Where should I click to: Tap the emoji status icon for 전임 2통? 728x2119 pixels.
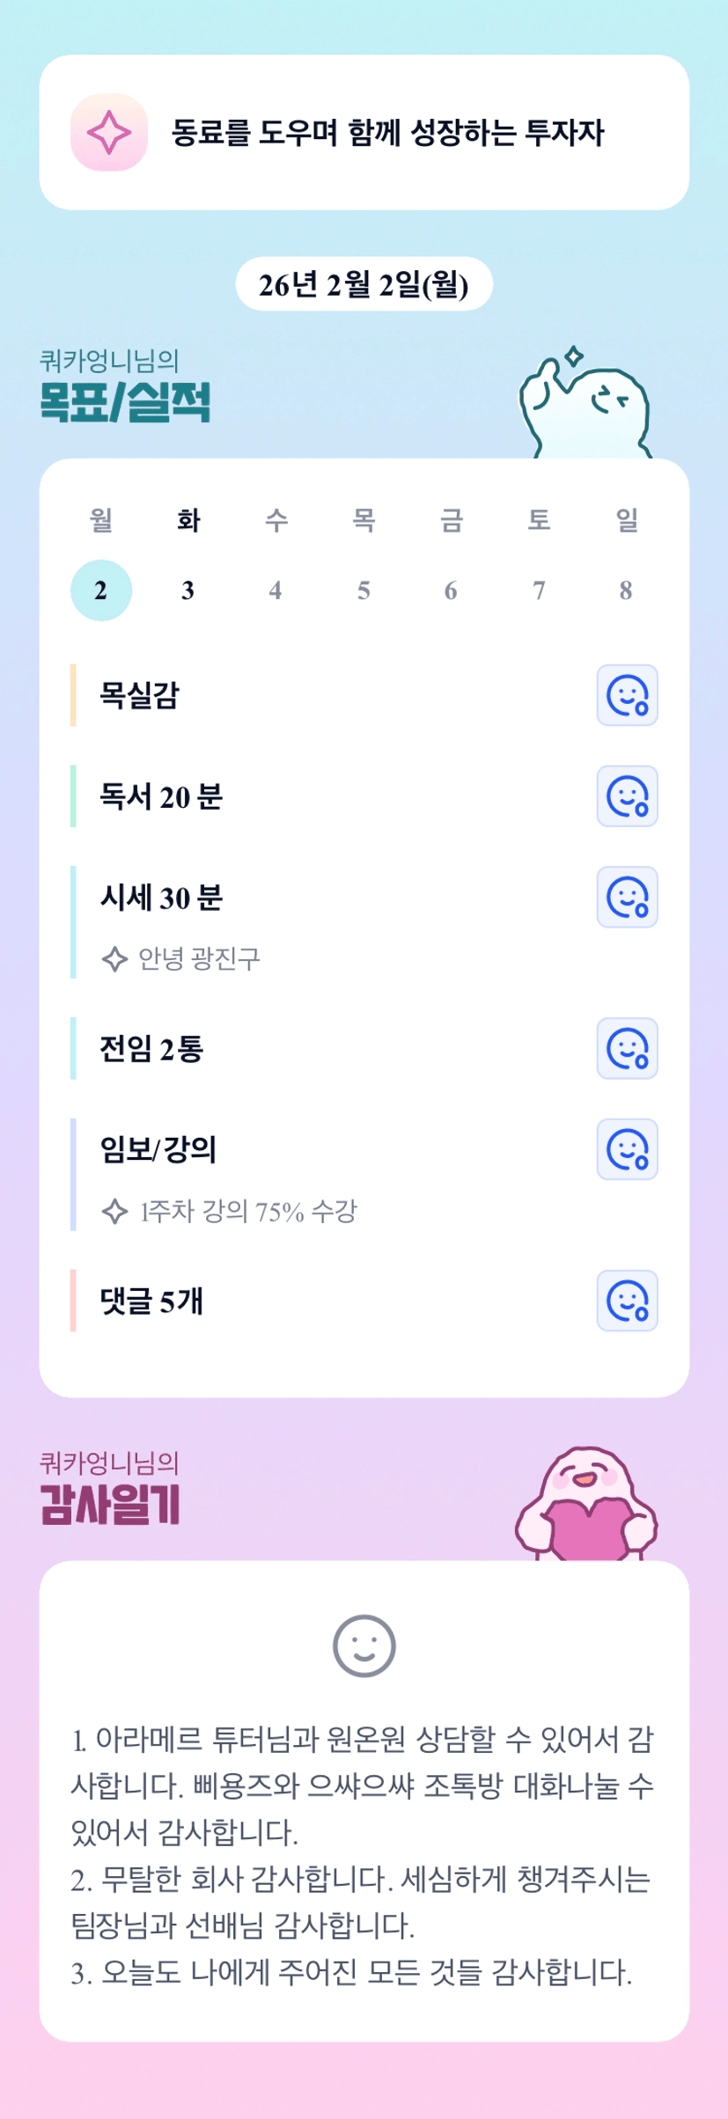pos(627,1049)
